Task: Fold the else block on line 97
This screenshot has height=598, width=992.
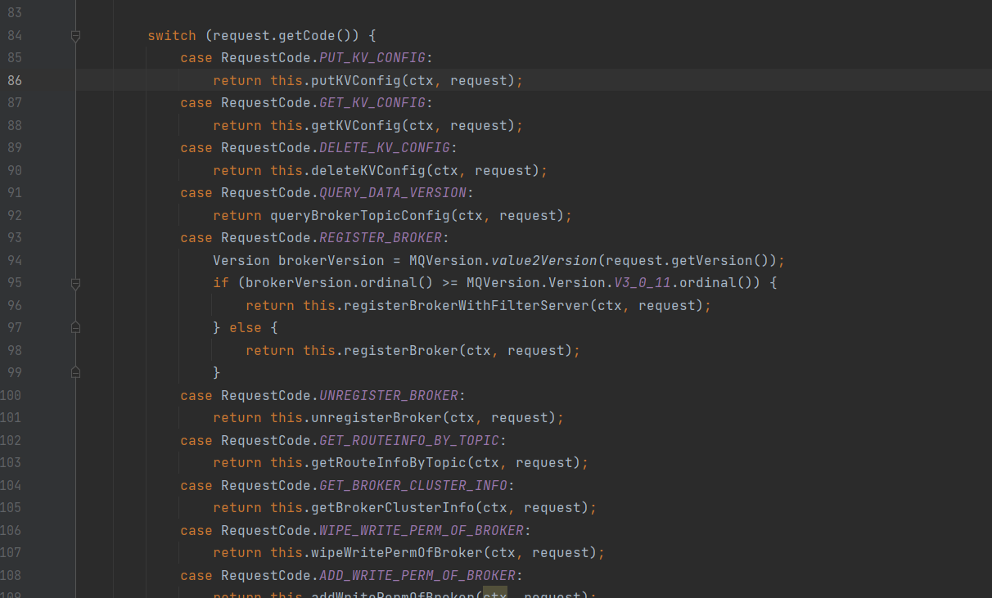Action: pyautogui.click(x=75, y=327)
